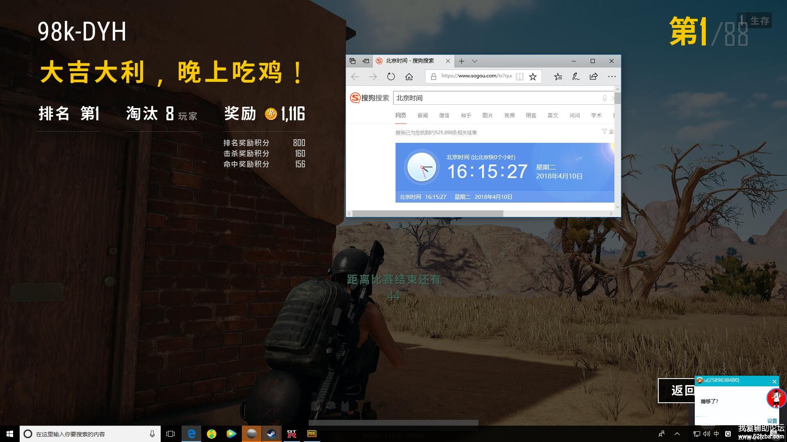
Task: Open the People tray icon
Action: coord(662,434)
